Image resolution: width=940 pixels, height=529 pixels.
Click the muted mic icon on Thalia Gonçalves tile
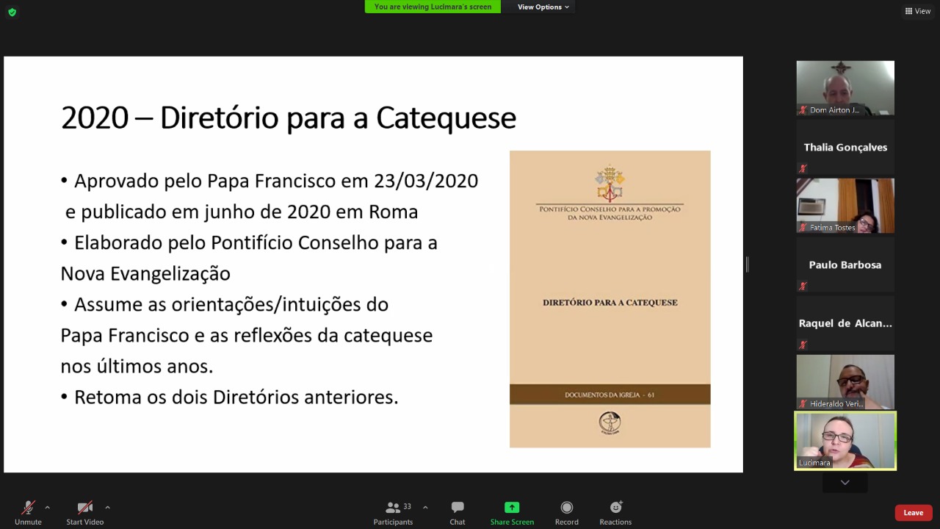click(803, 168)
